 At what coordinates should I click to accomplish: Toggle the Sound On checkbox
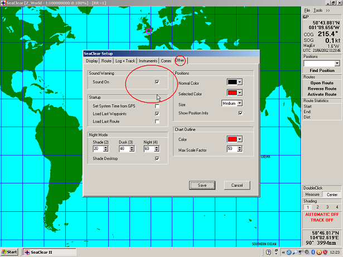click(157, 82)
